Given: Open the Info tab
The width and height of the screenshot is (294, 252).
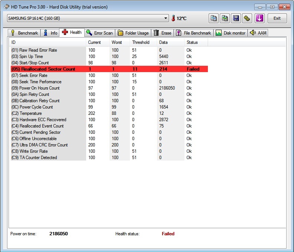Looking at the screenshot, I should (50, 33).
